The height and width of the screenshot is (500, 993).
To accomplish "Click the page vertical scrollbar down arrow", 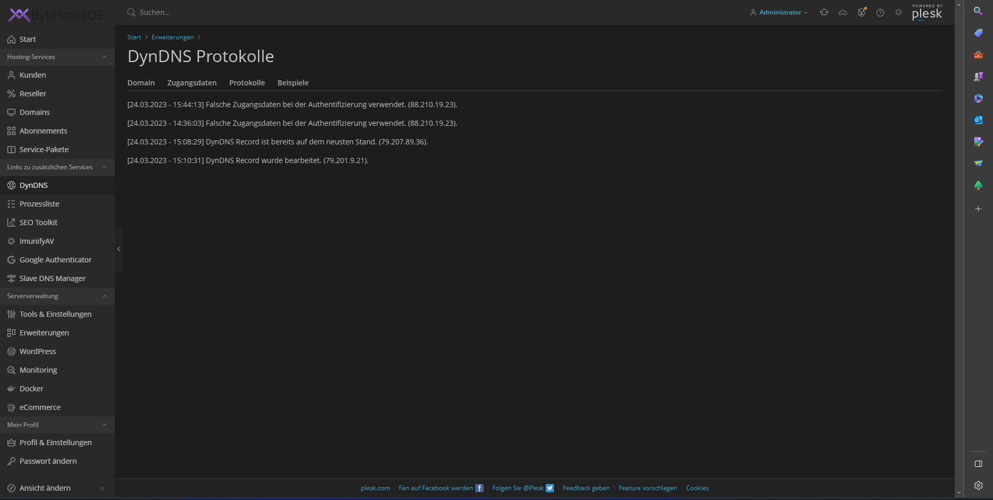I will [x=959, y=493].
